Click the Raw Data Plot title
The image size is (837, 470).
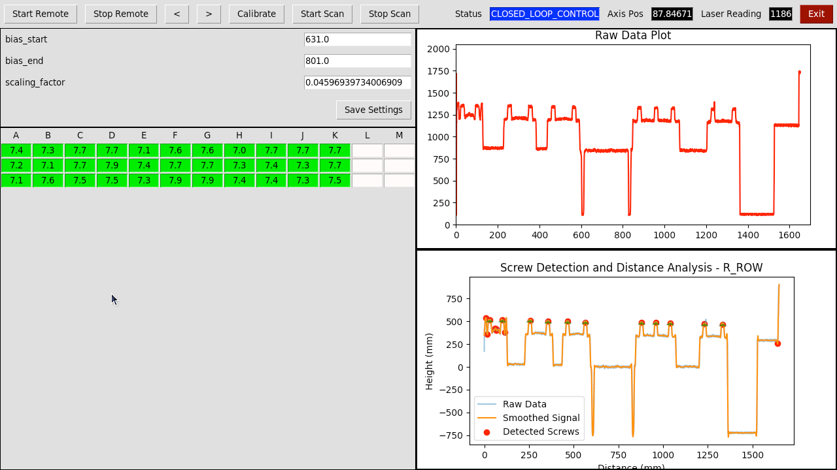[x=632, y=35]
